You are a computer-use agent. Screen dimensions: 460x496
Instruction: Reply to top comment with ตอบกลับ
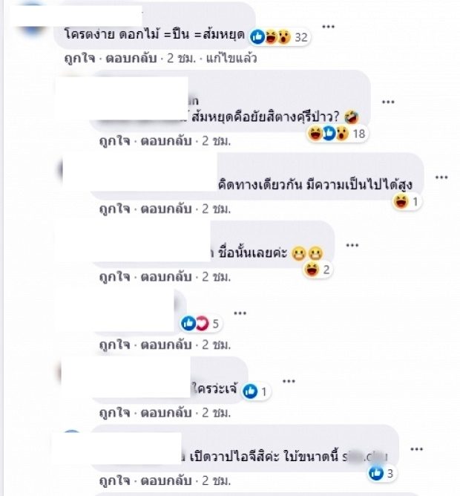[x=131, y=59]
